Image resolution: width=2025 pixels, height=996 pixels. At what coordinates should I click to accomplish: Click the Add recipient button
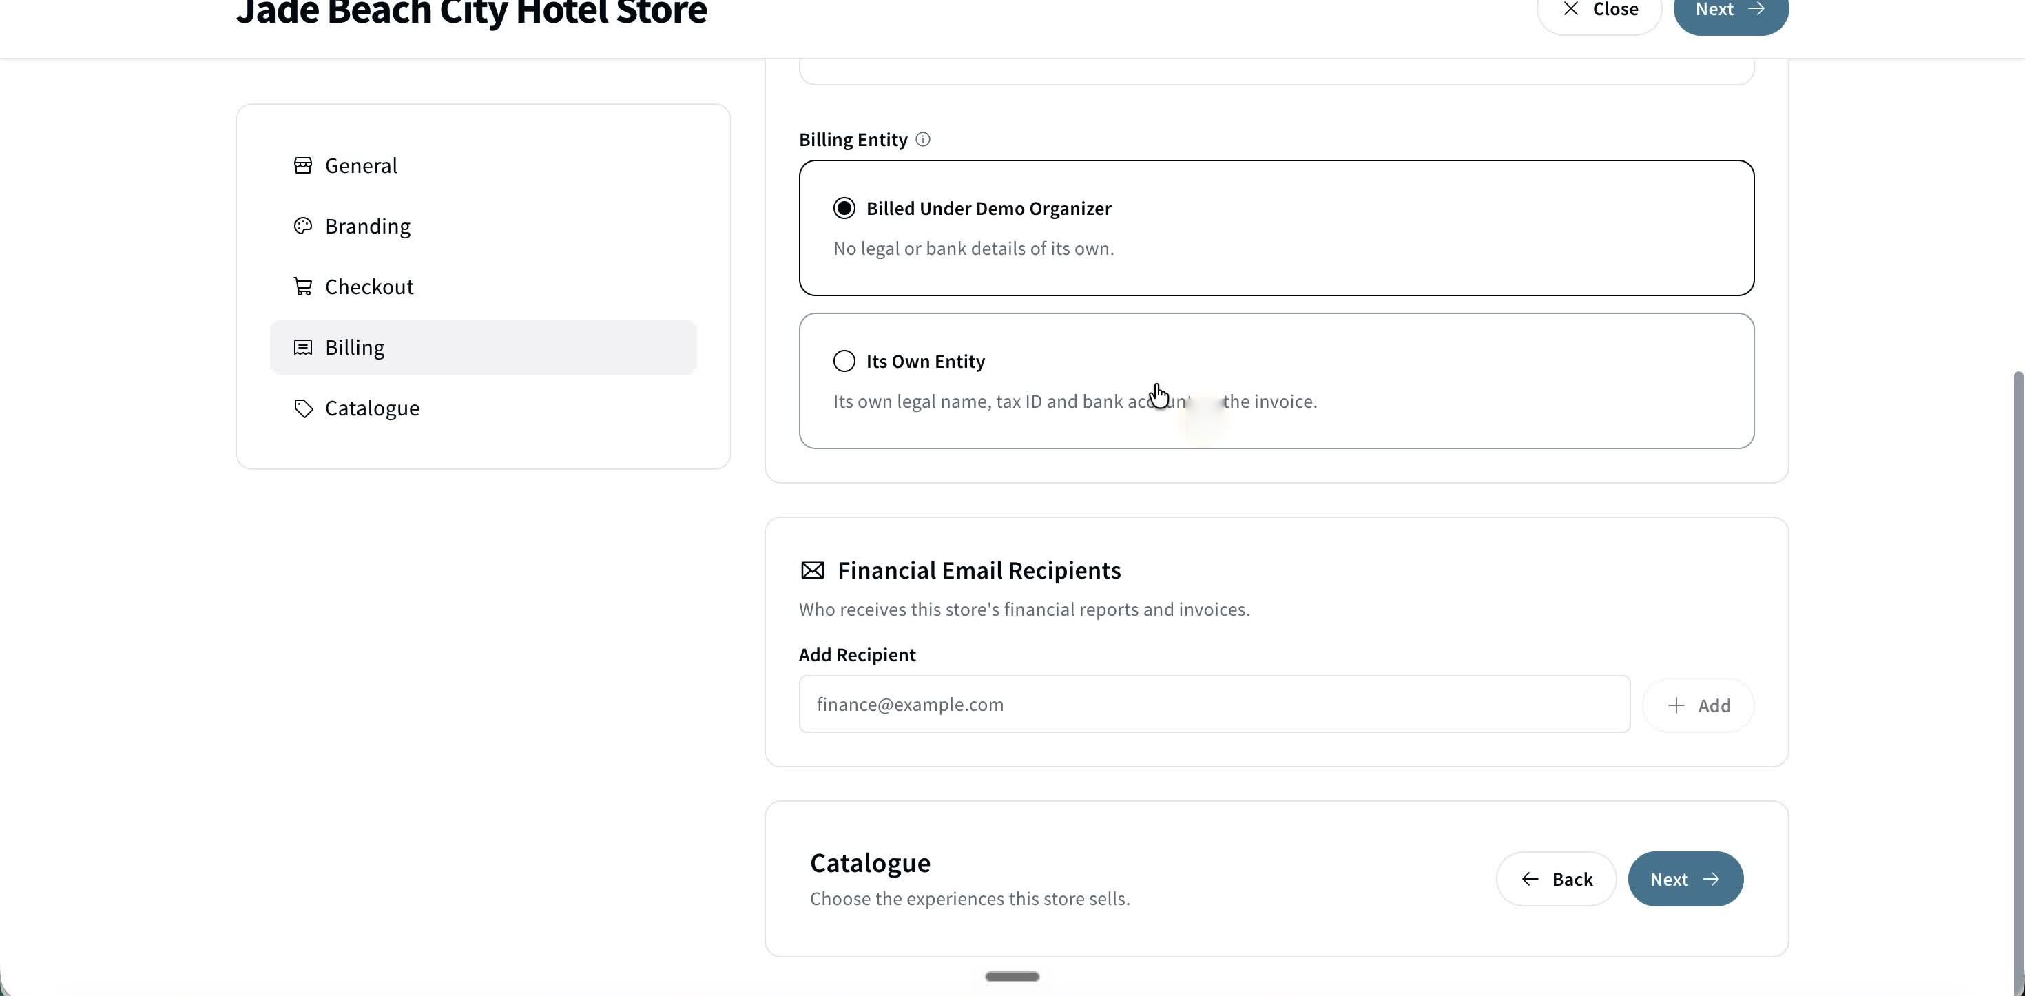click(x=1698, y=705)
